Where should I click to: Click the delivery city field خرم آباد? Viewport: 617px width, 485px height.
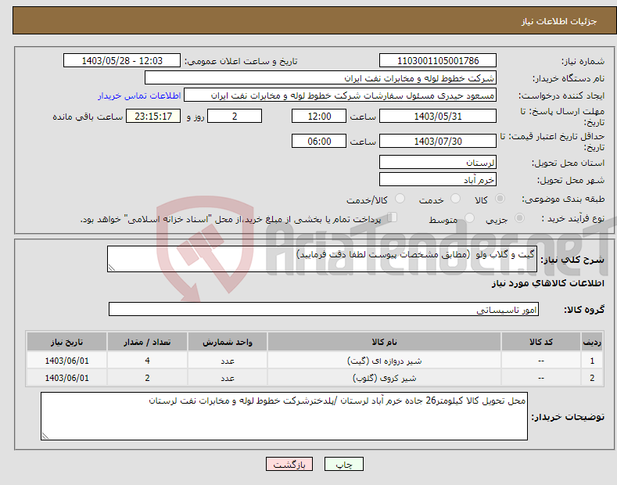tap(438, 179)
